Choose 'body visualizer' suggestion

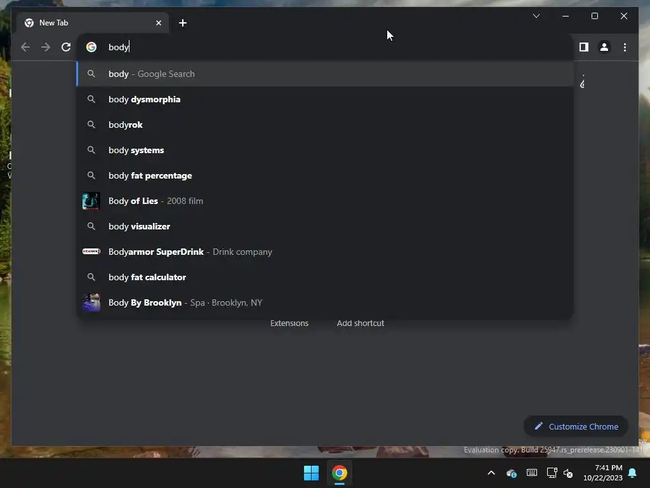click(326, 226)
